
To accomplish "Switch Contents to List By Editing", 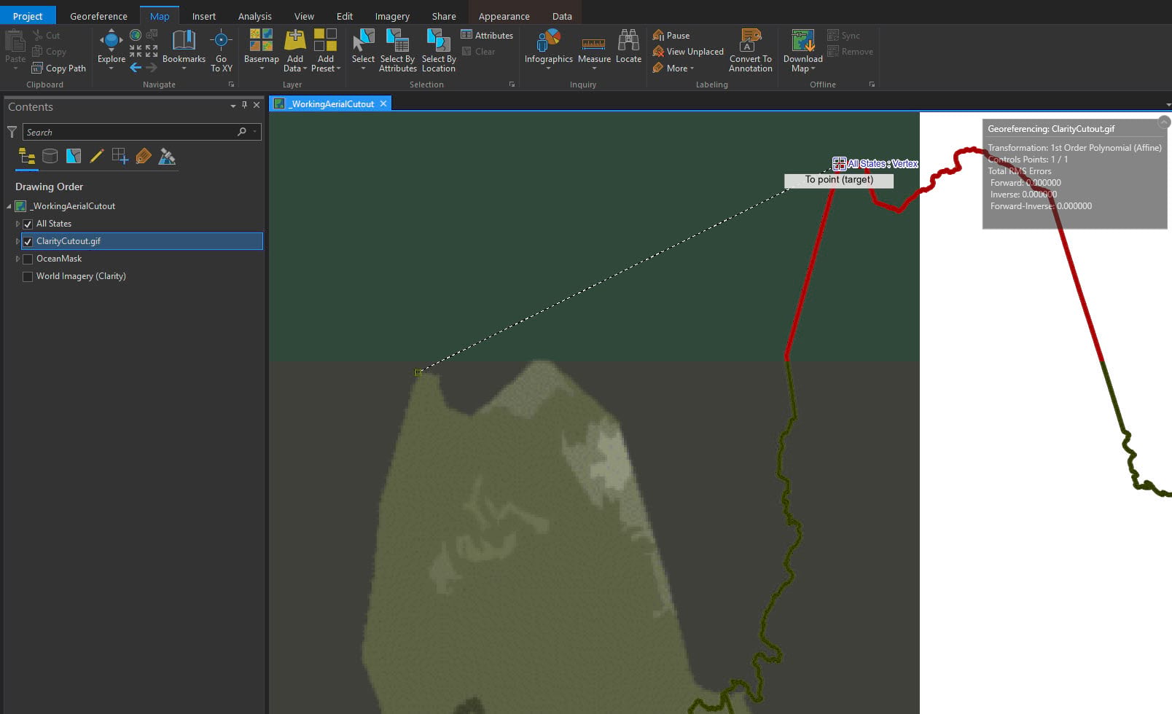I will click(x=97, y=156).
